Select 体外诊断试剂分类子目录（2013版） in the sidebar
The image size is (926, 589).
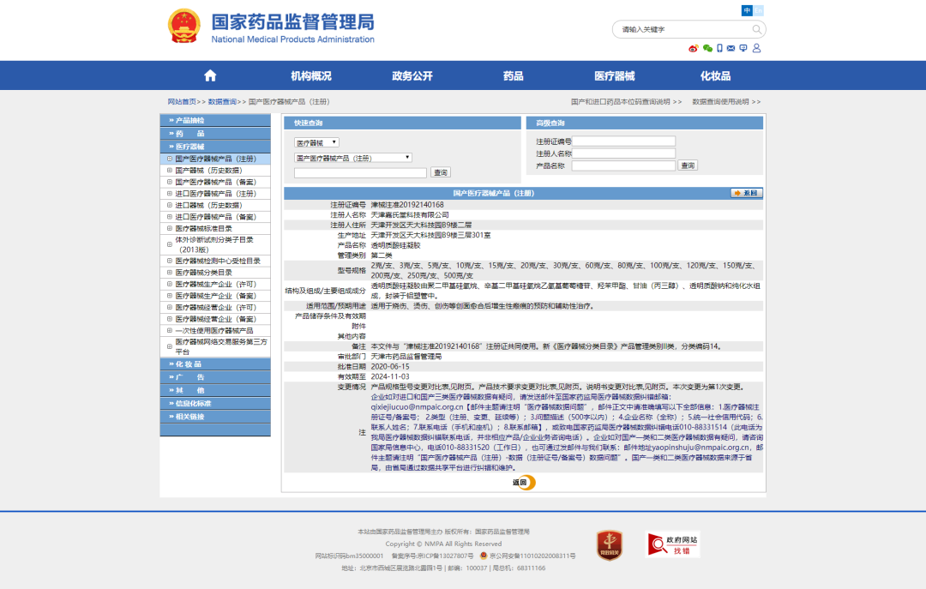(x=214, y=244)
